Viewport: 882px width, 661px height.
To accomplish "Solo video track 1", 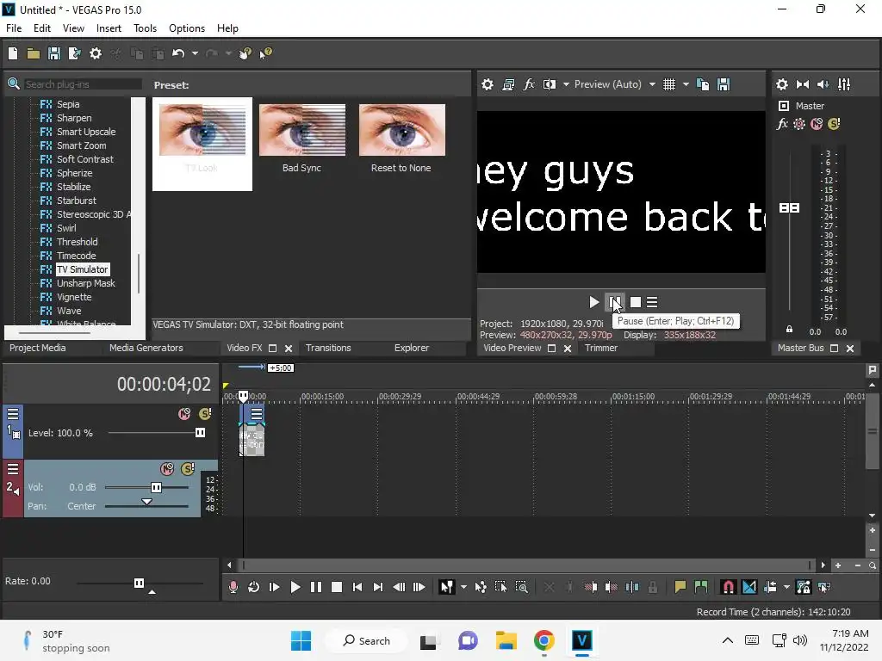I will point(205,414).
